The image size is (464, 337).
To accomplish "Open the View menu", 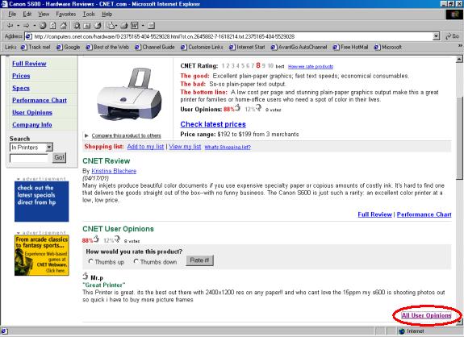I will click(x=44, y=14).
